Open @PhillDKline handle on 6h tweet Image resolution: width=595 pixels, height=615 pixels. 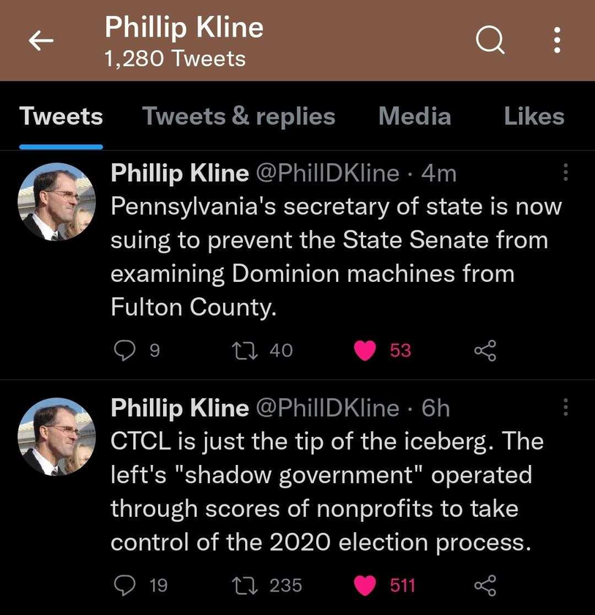[x=328, y=408]
